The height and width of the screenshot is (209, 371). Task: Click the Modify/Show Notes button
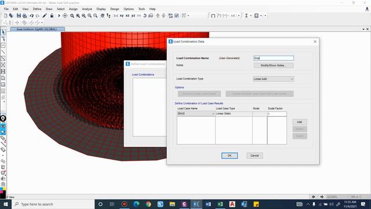pyautogui.click(x=274, y=66)
